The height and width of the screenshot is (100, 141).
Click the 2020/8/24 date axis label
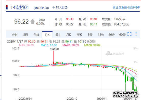(x=25, y=99)
